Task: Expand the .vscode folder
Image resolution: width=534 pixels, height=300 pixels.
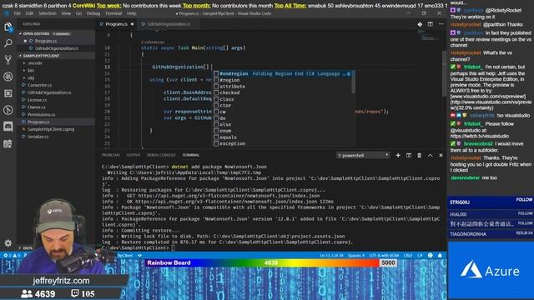Action: pos(35,63)
